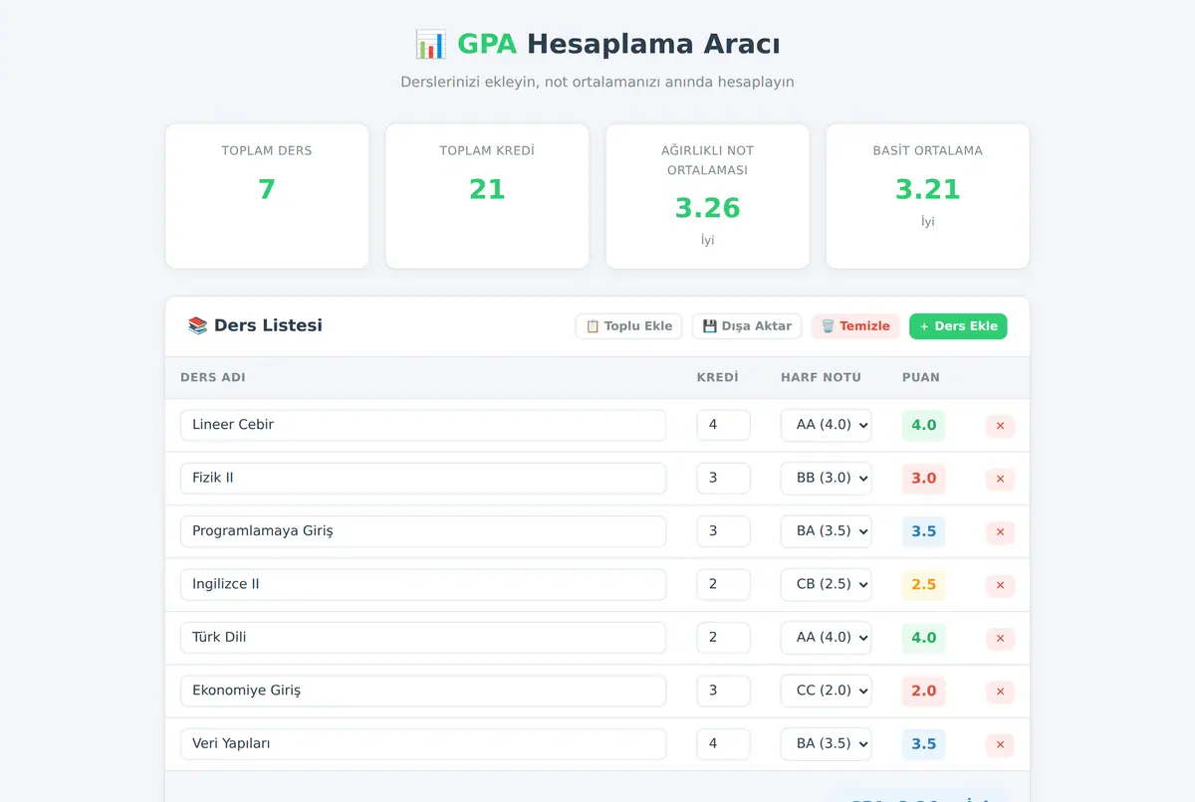Change letter grade of Türk Dili
This screenshot has height=802, width=1195.
coord(826,638)
